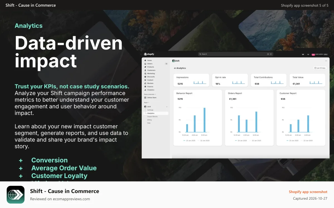Click the Online Store storefront icon
This screenshot has height=208, width=334.
coord(145,98)
